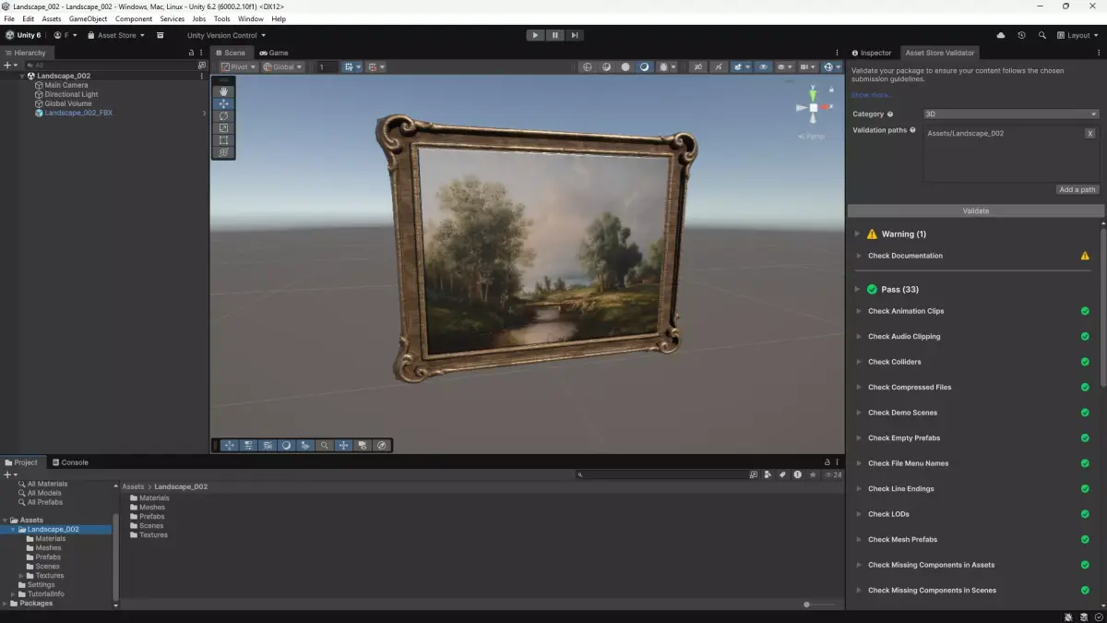
Task: Select the Hand view tool
Action: pyautogui.click(x=223, y=91)
